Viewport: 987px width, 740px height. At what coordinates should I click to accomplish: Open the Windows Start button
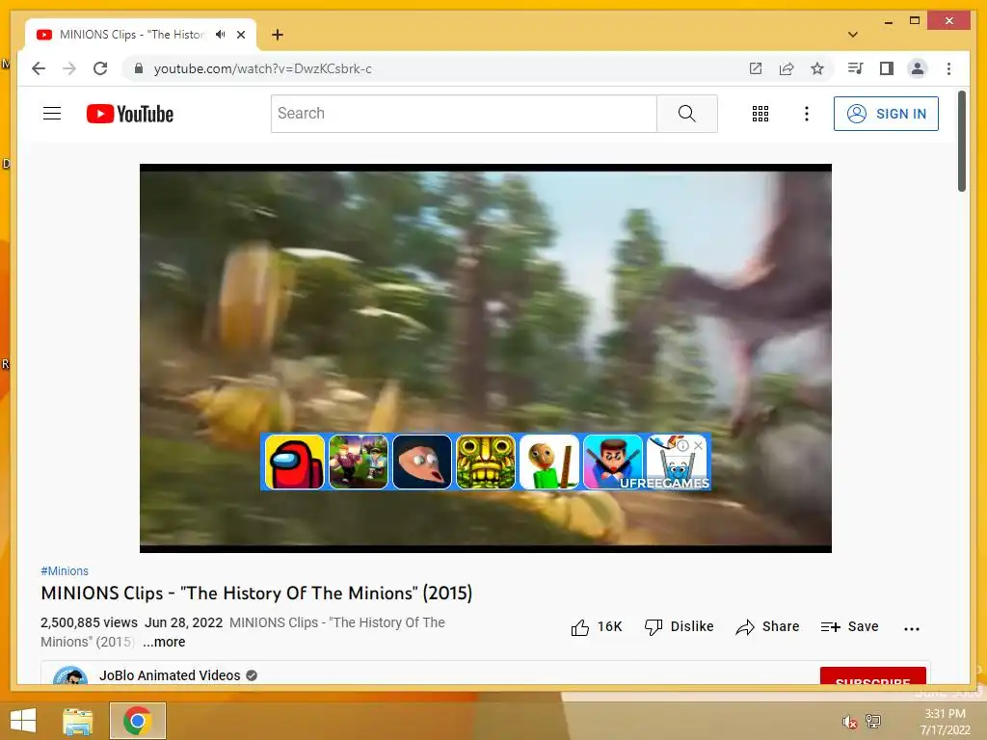point(23,721)
